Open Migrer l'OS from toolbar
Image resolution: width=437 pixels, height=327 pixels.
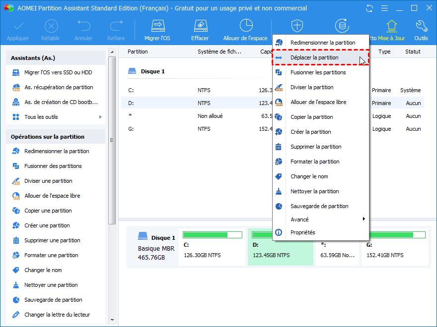point(157,30)
